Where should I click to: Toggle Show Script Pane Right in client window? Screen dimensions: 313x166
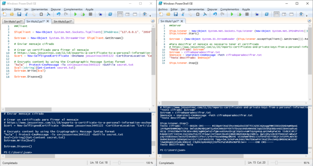[x=128, y=14]
